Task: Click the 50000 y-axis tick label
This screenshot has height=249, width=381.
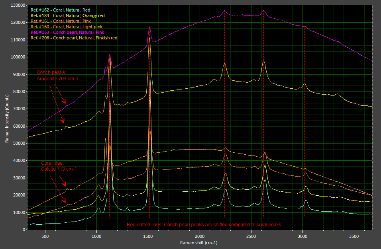Action: (19, 144)
